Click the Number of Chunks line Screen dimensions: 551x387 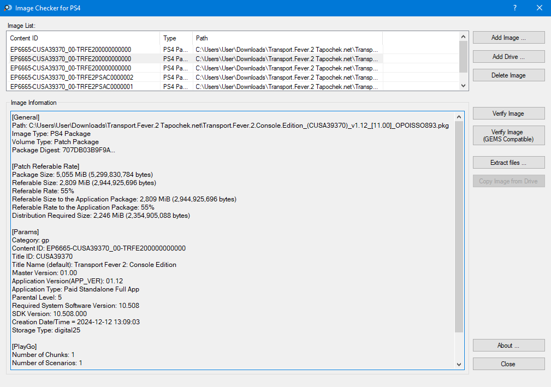43,355
